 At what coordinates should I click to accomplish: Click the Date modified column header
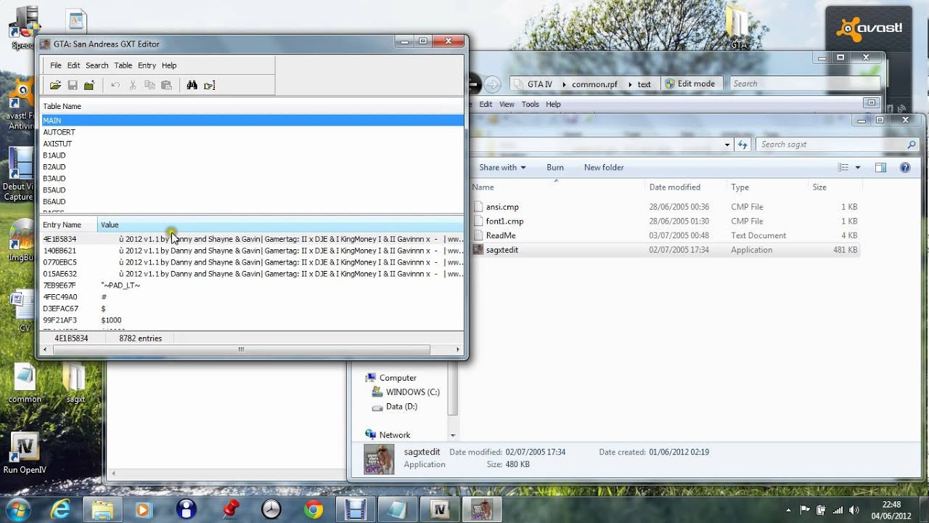click(x=674, y=187)
